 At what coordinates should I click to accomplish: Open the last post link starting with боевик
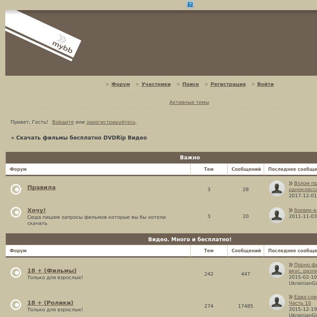tap(306, 210)
